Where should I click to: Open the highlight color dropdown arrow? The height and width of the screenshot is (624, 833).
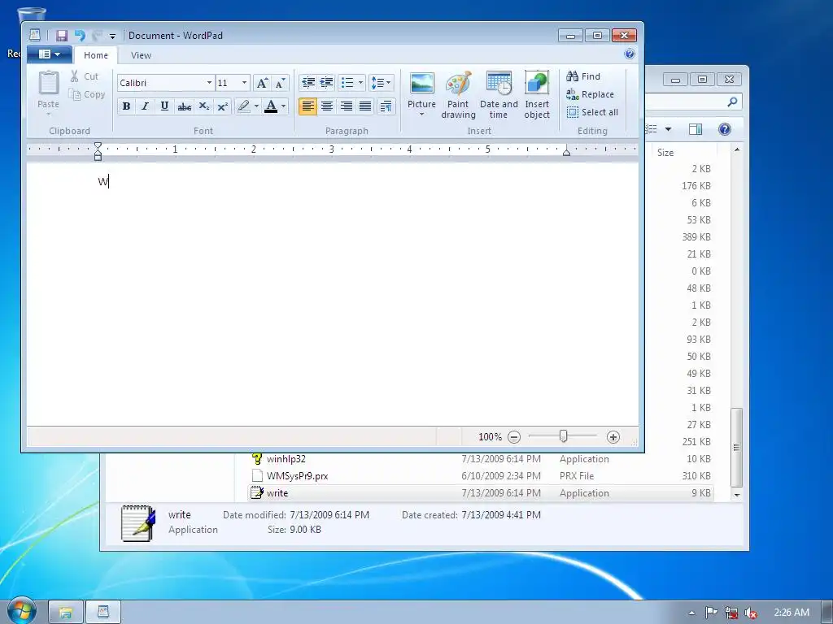point(256,106)
